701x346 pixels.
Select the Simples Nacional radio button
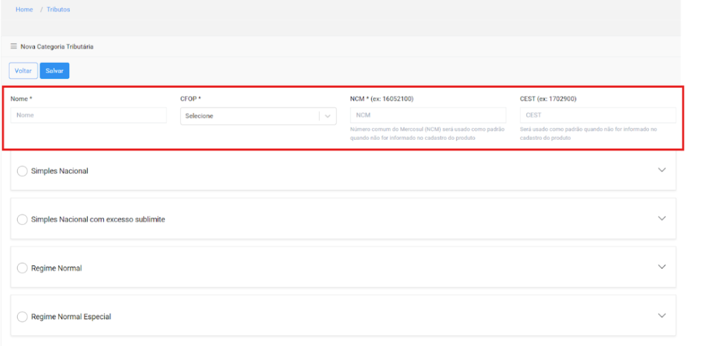pyautogui.click(x=22, y=171)
